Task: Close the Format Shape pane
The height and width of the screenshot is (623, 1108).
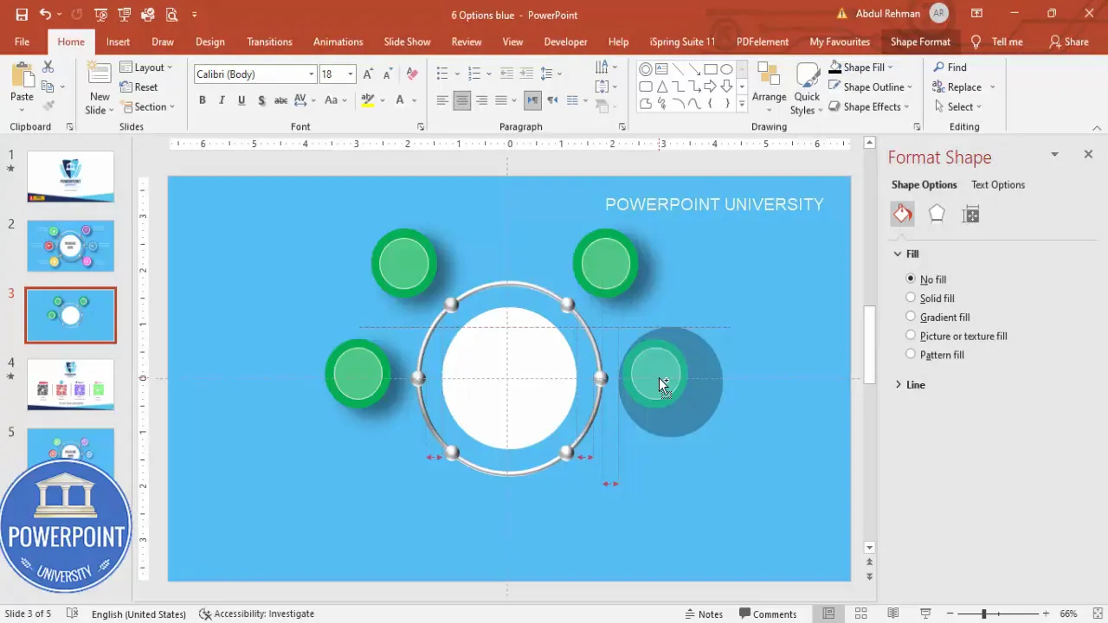Action: click(x=1088, y=154)
